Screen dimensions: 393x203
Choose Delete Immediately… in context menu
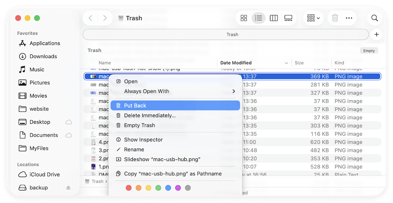point(175,116)
